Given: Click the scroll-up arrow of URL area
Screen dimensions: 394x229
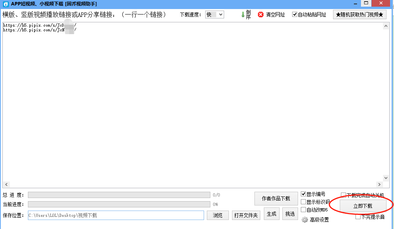Looking at the screenshot, I should (x=386, y=26).
